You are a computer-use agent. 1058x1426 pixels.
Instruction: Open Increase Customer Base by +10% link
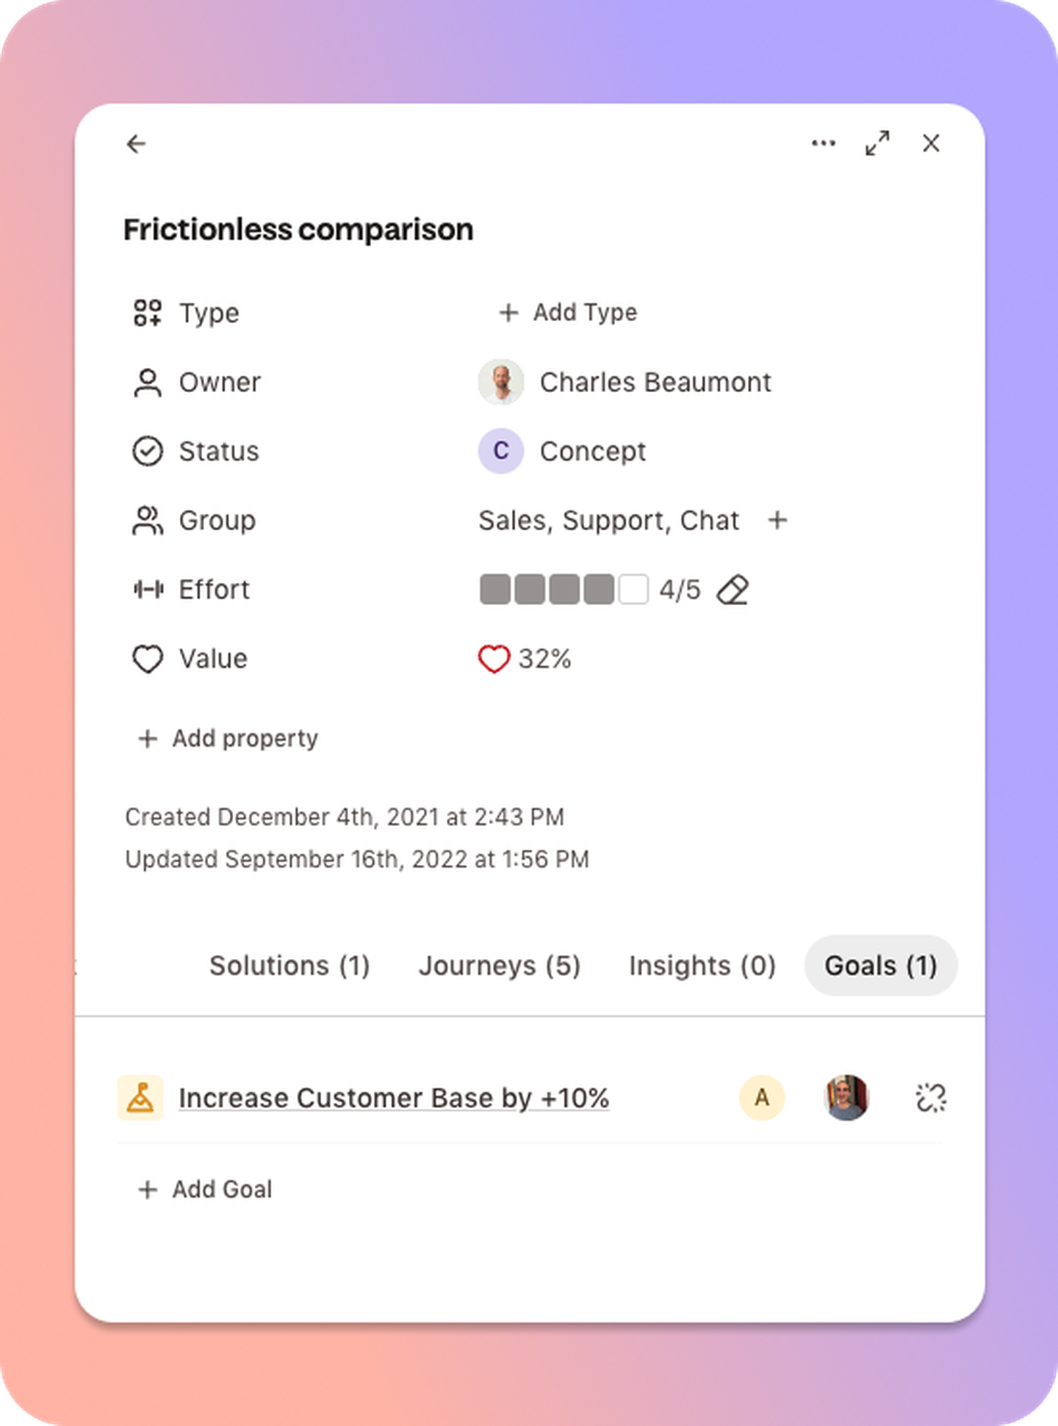394,1099
